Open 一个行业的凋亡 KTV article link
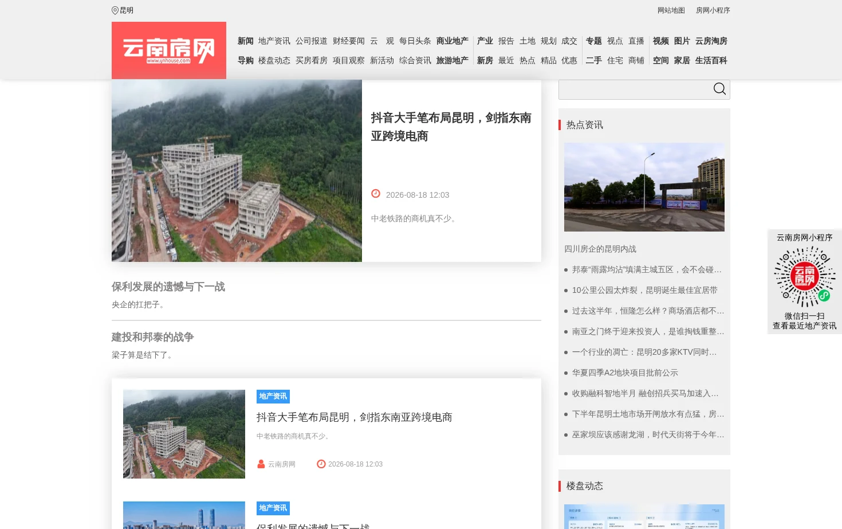The width and height of the screenshot is (842, 529). click(x=644, y=352)
